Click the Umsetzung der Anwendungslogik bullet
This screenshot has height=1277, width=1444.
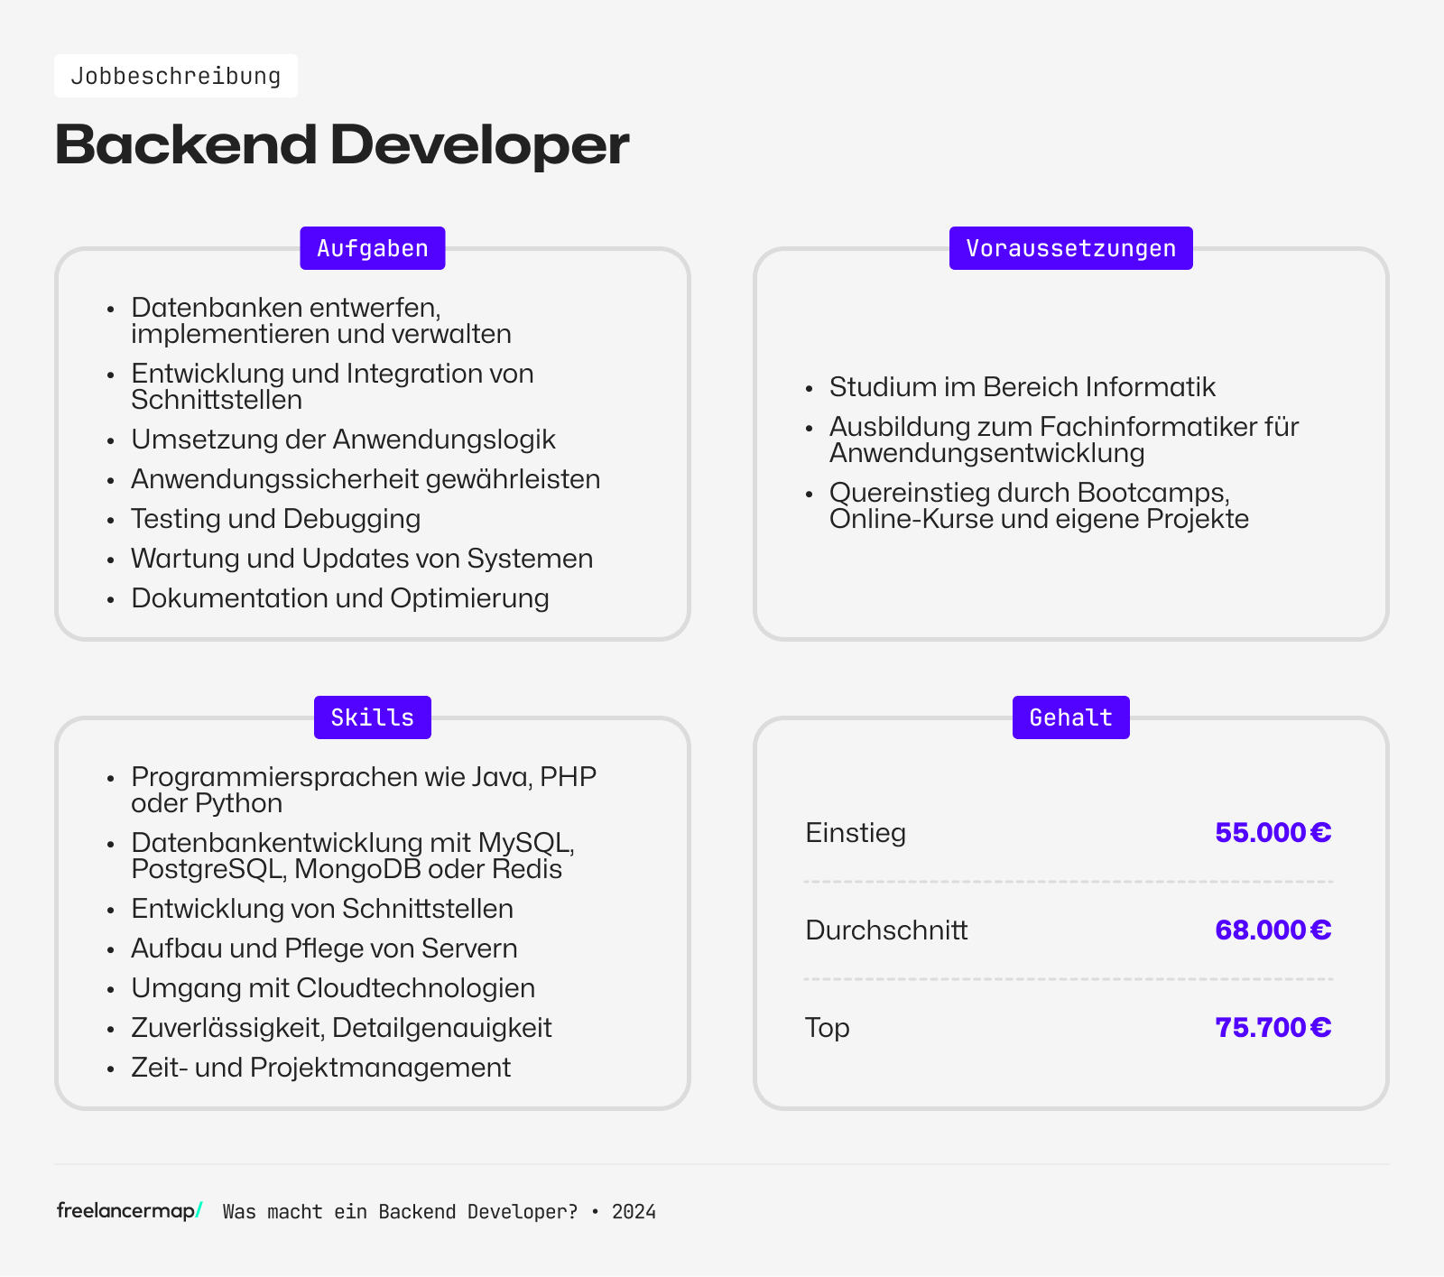(x=343, y=440)
